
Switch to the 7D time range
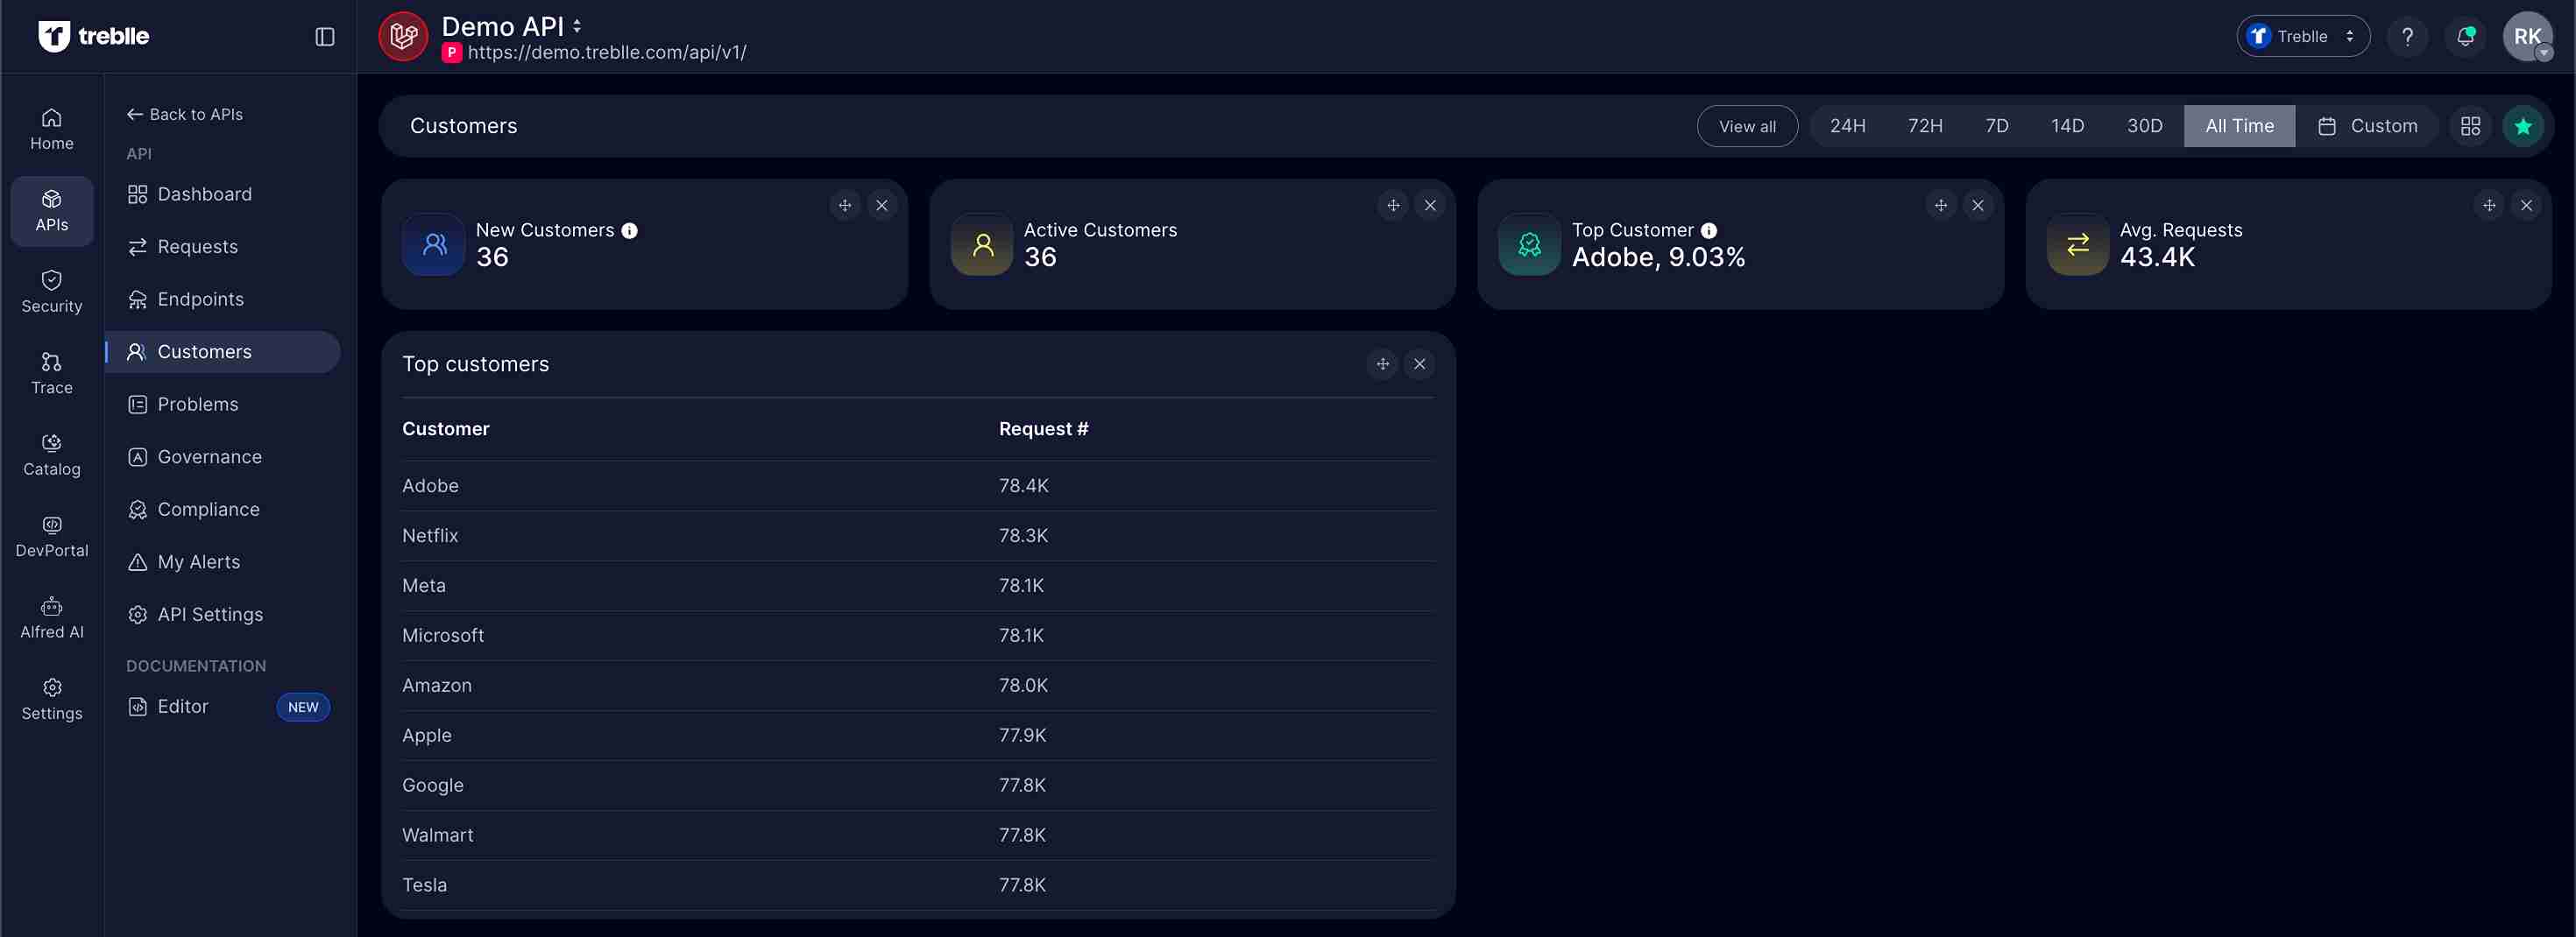click(1996, 126)
